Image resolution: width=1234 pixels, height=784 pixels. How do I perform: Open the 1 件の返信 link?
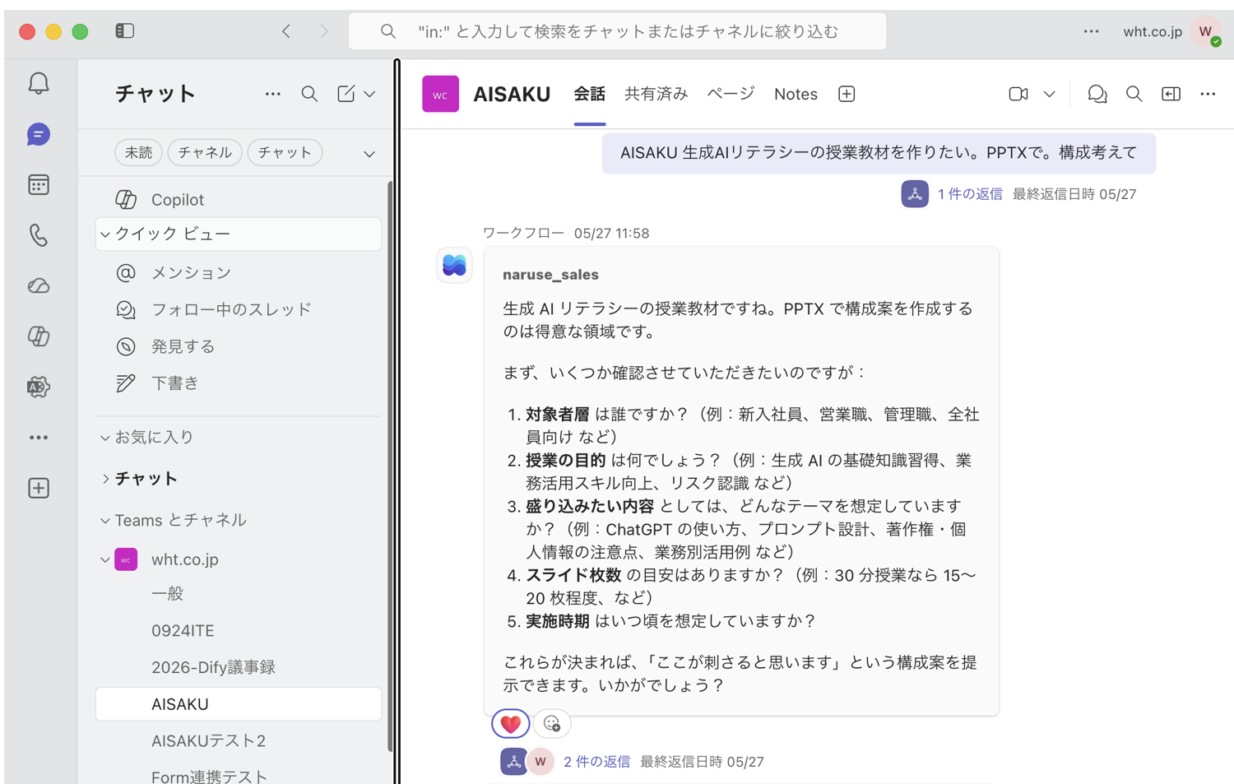[x=970, y=194]
